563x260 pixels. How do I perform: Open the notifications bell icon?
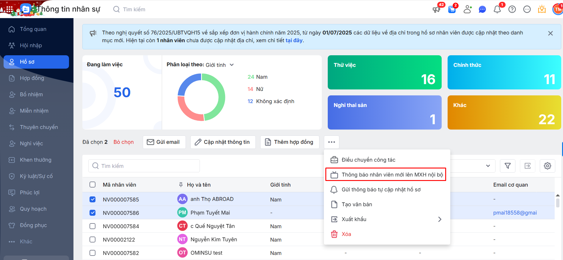pos(497,10)
